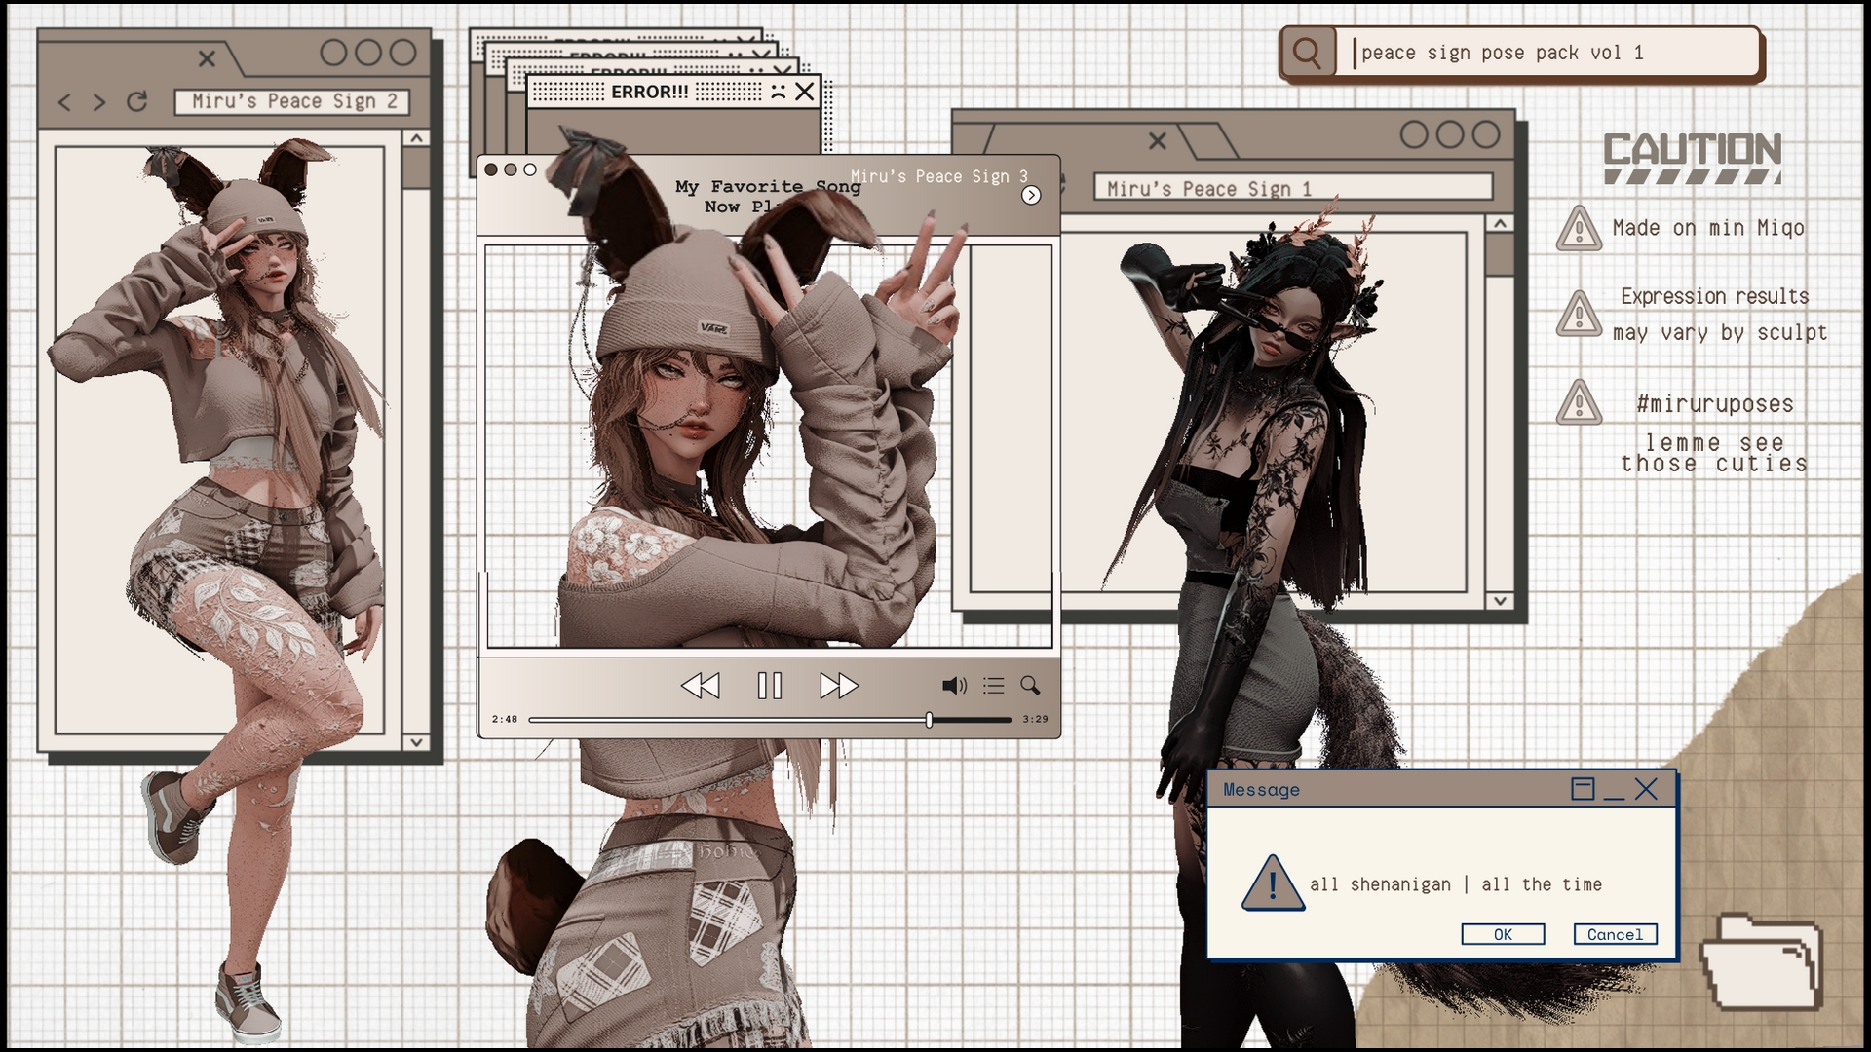The width and height of the screenshot is (1871, 1052).
Task: Close the Message dialog
Action: click(1646, 789)
